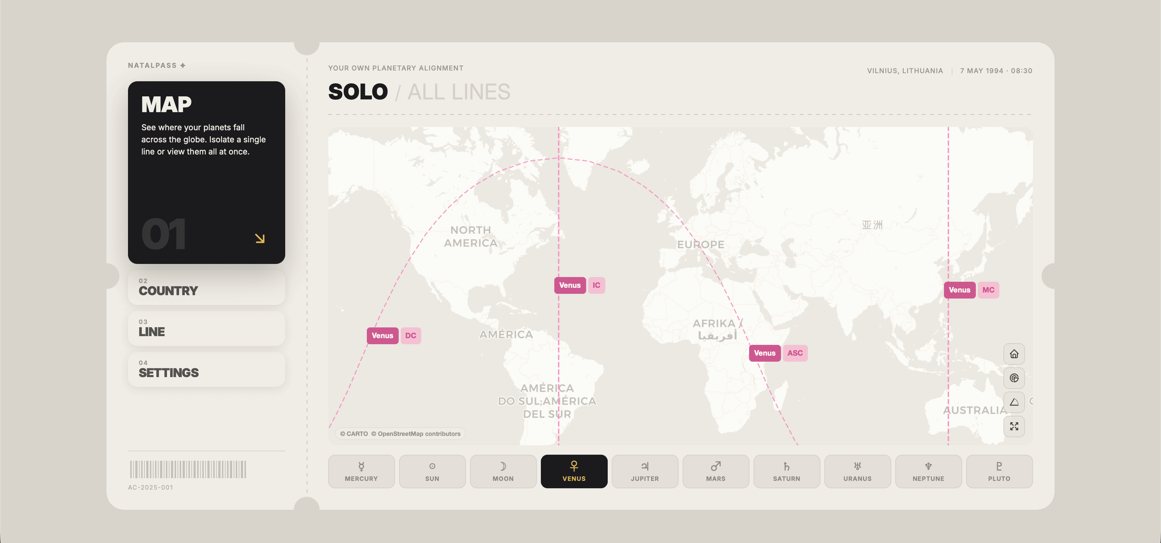
Task: Select the Saturn planet button
Action: click(x=786, y=471)
